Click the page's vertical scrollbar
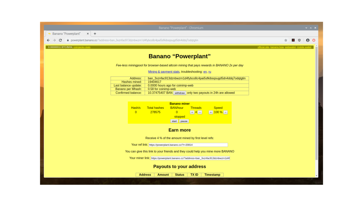361x203 pixels. tap(316, 104)
